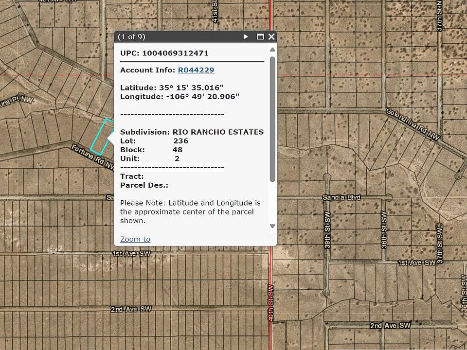The height and width of the screenshot is (350, 467).
Task: Click the popup vertical scrollbar thumb
Action: (272, 119)
